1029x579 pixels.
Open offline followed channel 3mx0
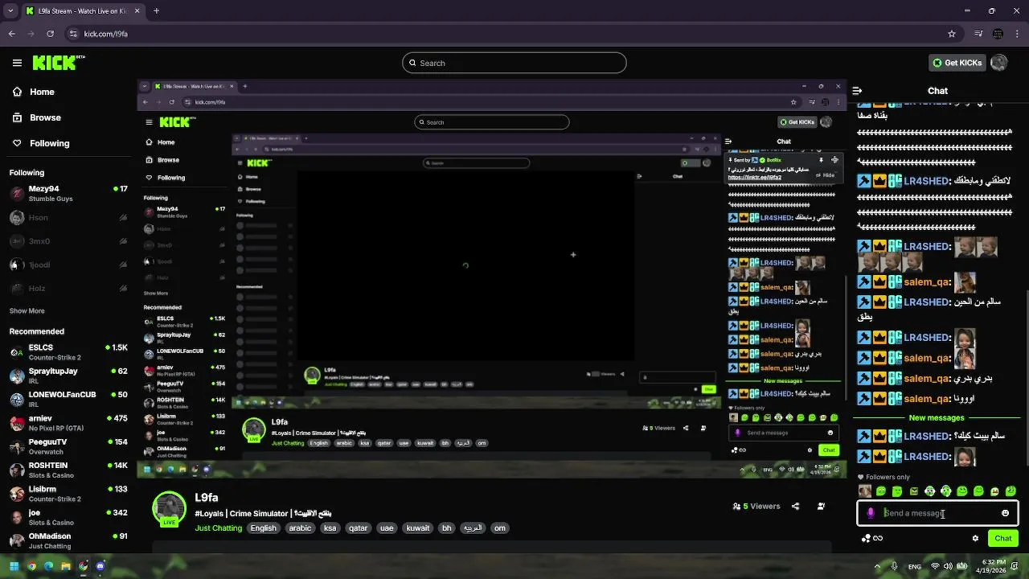68,241
